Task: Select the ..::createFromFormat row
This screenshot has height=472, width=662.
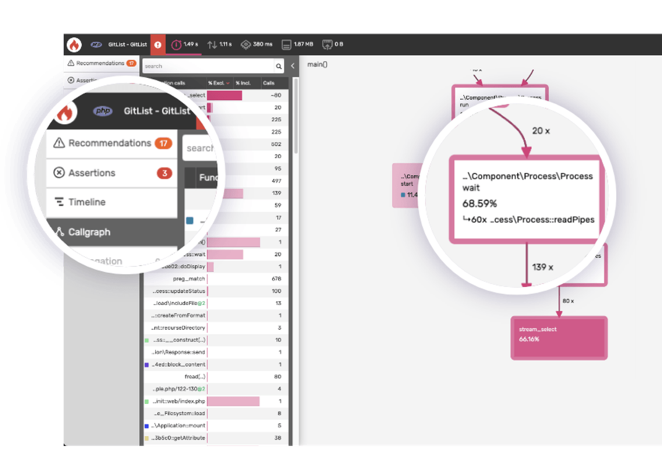Action: tap(216, 315)
